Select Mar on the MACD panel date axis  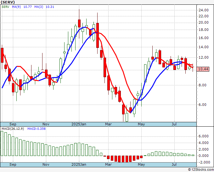pos(108,164)
